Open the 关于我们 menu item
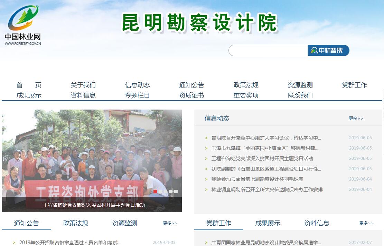The image size is (384, 246). (83, 85)
